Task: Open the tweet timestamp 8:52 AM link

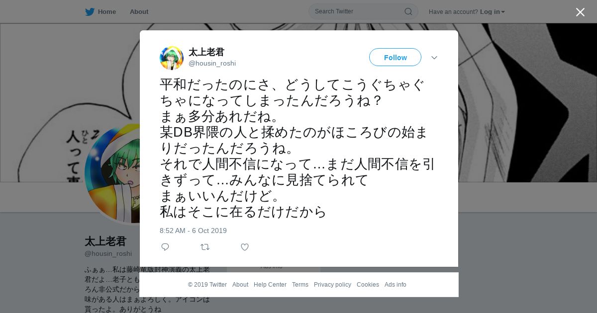Action: coord(193,231)
